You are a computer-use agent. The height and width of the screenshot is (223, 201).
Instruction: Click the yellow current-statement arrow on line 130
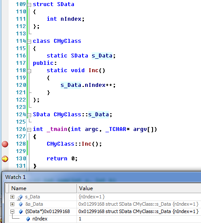(x=5, y=159)
